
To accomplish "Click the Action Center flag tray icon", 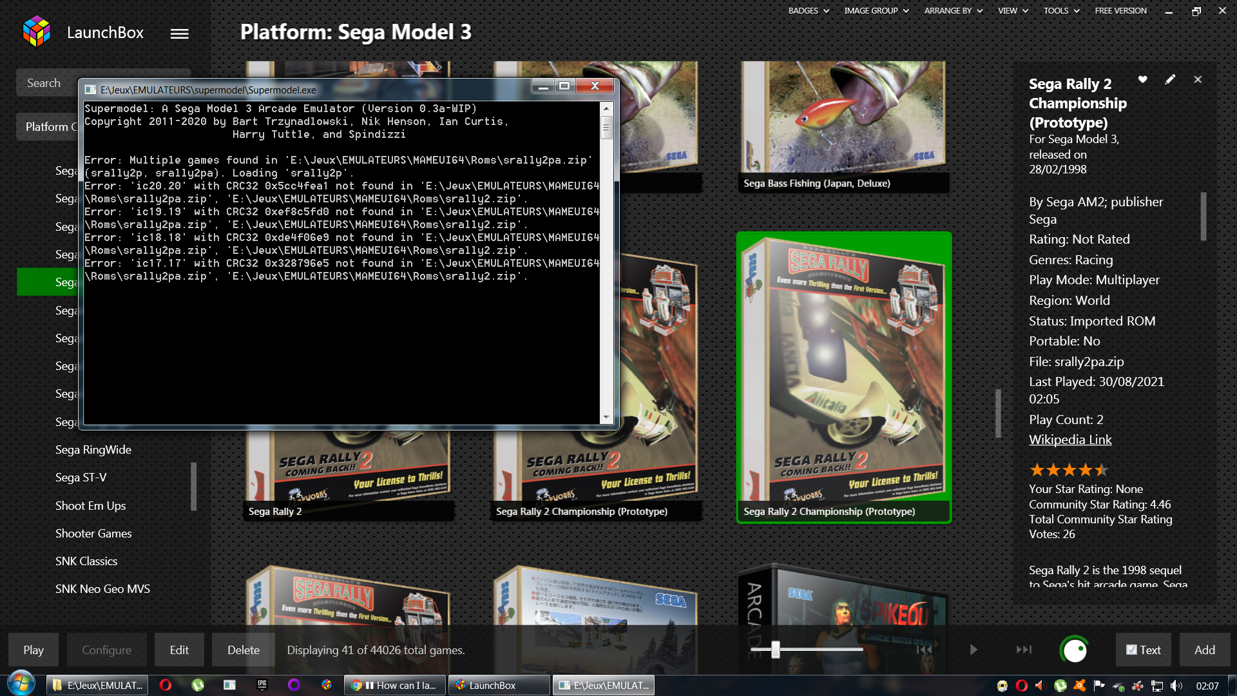I will pos(1098,686).
